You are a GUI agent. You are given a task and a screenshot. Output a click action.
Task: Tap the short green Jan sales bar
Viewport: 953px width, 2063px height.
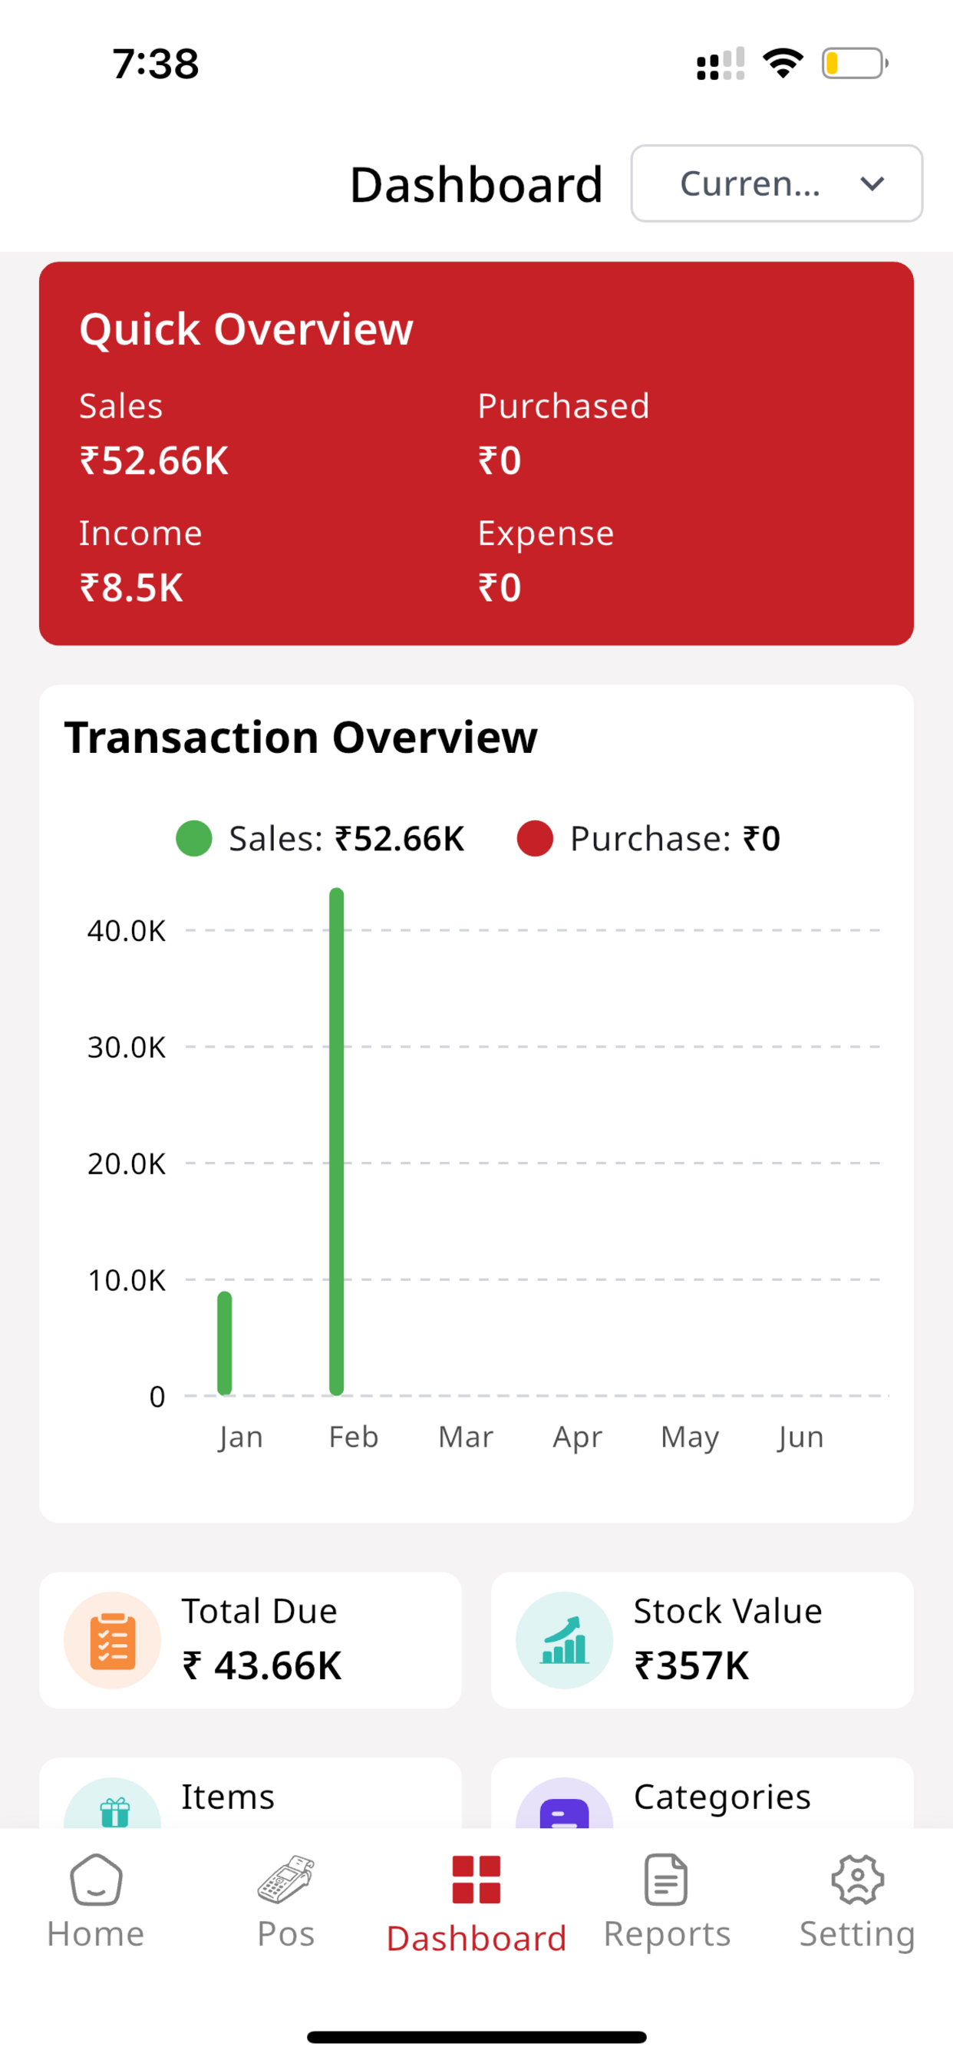(x=224, y=1343)
